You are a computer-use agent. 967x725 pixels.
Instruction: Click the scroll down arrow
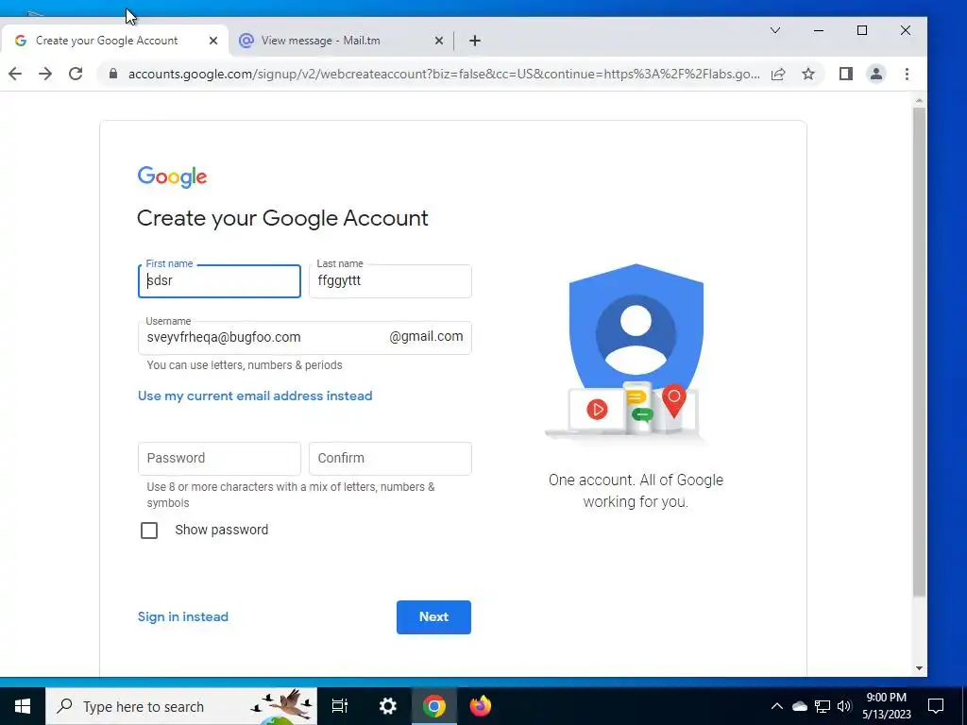coord(919,668)
